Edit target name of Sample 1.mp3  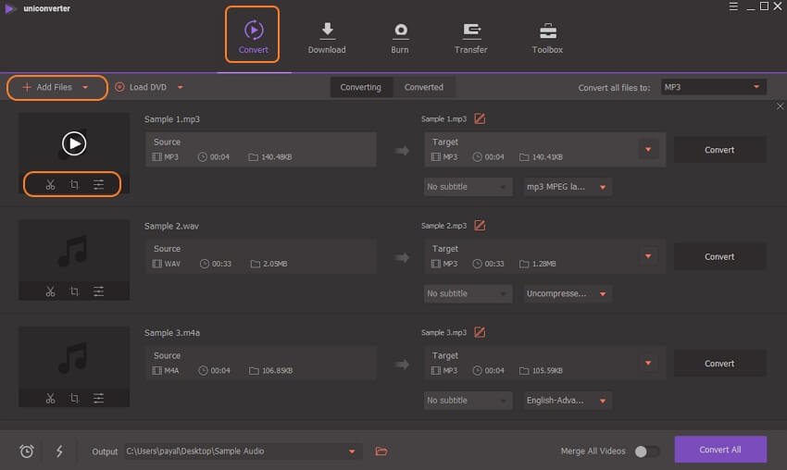(480, 118)
